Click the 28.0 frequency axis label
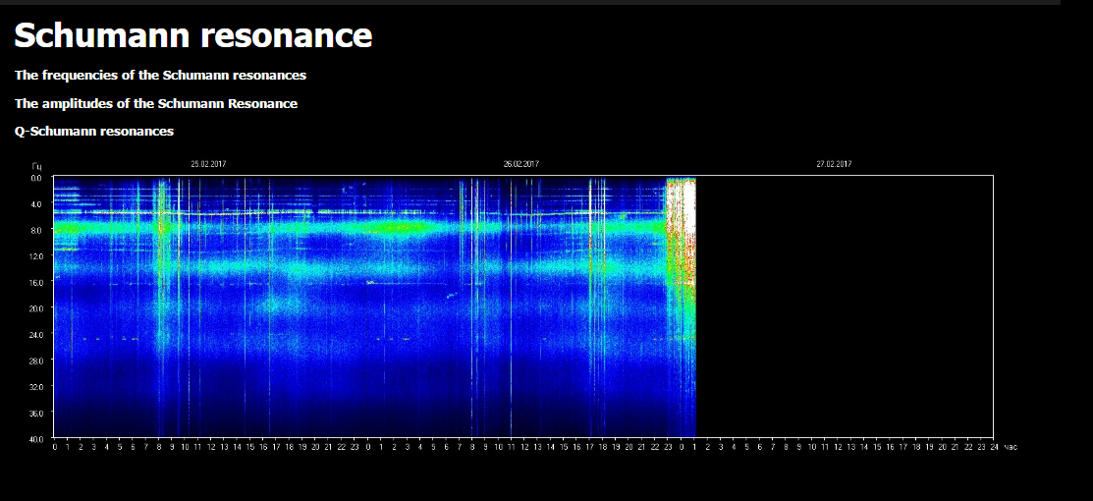The height and width of the screenshot is (501, 1093). click(35, 361)
